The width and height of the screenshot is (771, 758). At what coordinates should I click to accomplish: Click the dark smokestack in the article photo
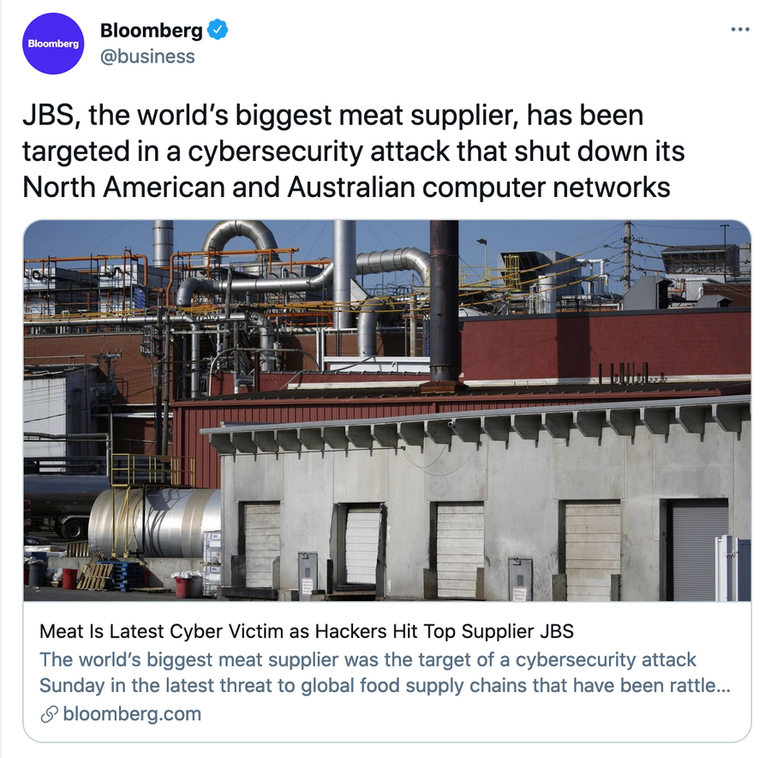click(445, 301)
